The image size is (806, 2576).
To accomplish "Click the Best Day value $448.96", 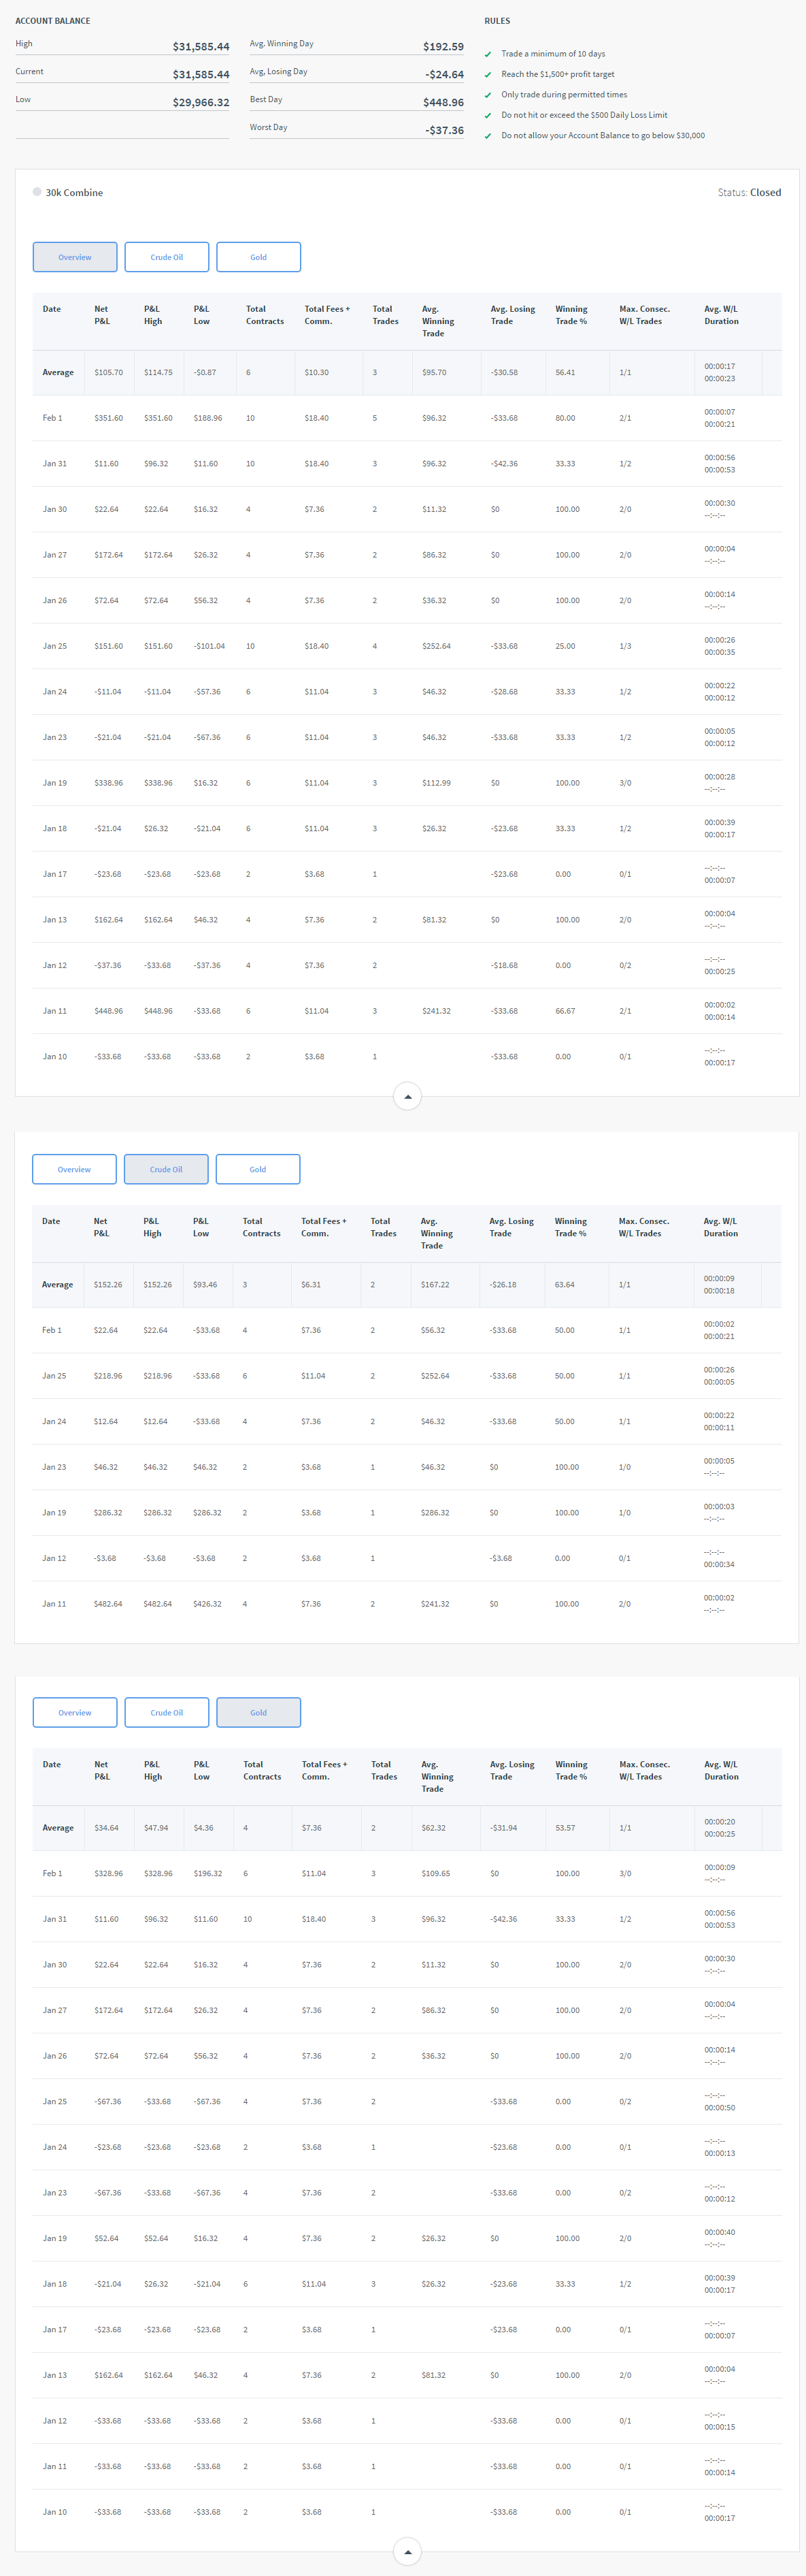I will [443, 103].
